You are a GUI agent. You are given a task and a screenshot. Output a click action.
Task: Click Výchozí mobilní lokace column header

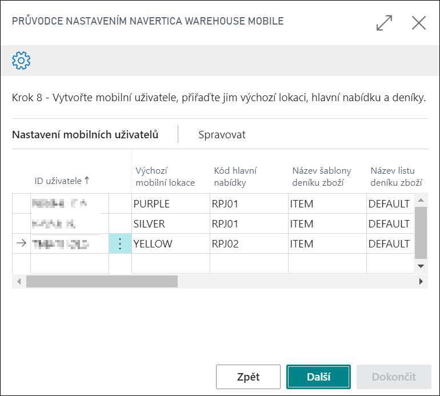[x=165, y=177]
